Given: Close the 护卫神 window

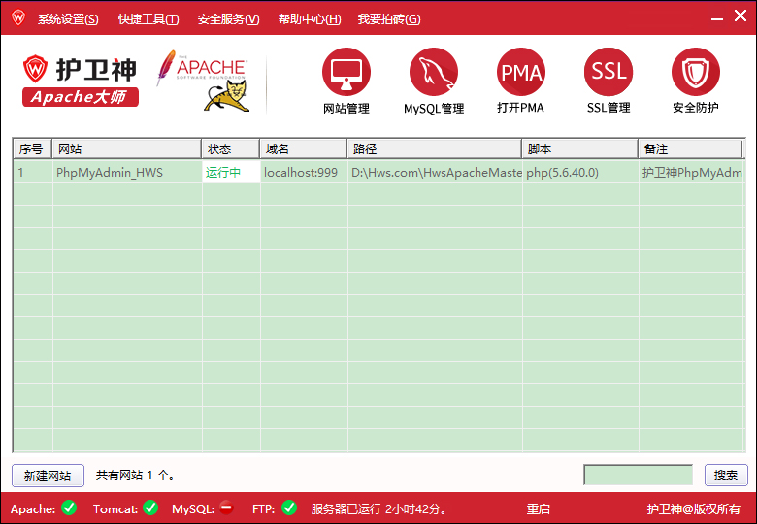Looking at the screenshot, I should (x=741, y=16).
